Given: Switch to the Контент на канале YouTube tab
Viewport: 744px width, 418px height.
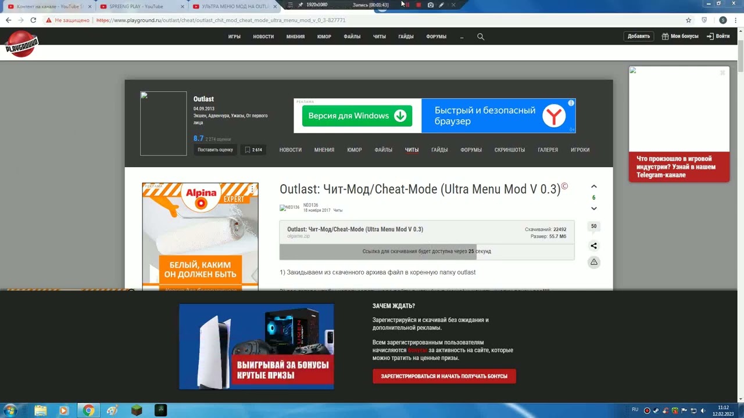Looking at the screenshot, I should (x=48, y=6).
